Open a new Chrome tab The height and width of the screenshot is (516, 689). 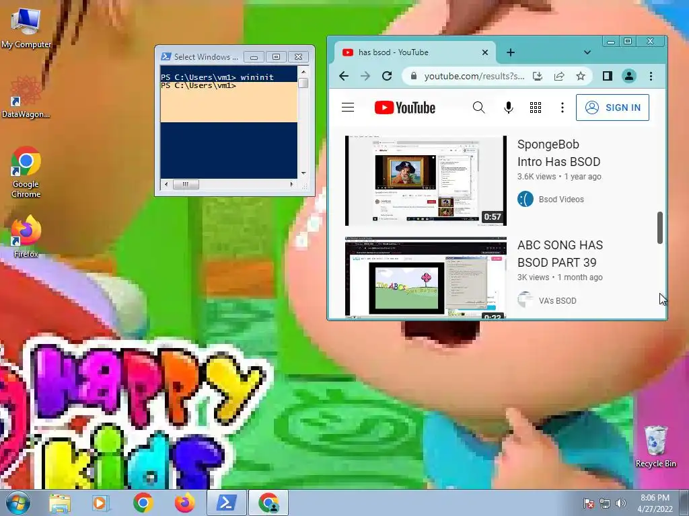click(x=510, y=52)
